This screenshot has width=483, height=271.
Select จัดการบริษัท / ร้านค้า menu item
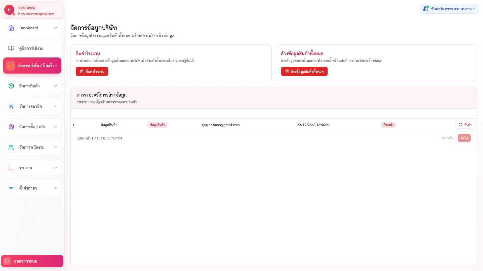pyautogui.click(x=32, y=65)
